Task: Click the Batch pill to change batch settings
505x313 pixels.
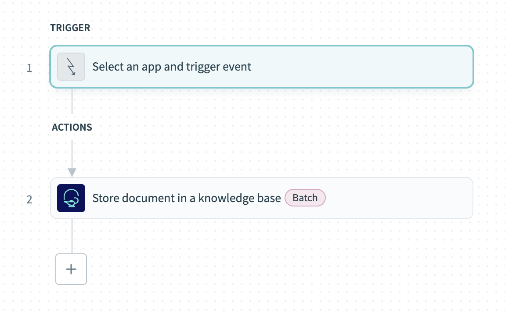Action: [x=305, y=198]
